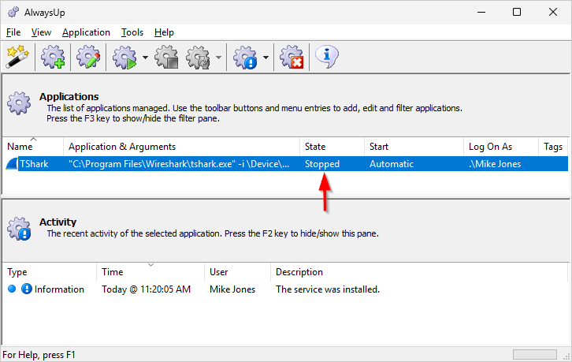Expand the activity report dropdown arrow
This screenshot has height=362, width=572.
coord(266,58)
